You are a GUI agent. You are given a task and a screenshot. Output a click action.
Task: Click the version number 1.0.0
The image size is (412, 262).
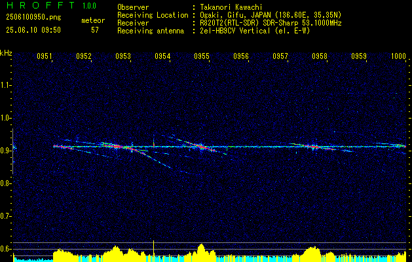[x=89, y=6]
